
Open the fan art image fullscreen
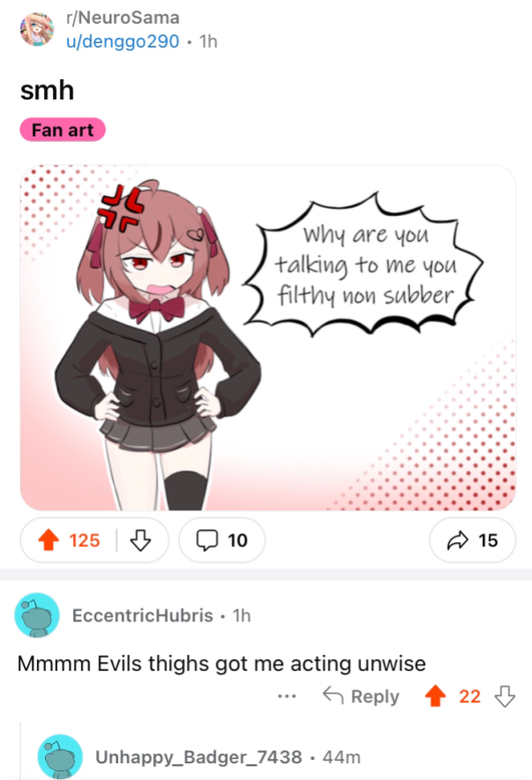coord(268,338)
